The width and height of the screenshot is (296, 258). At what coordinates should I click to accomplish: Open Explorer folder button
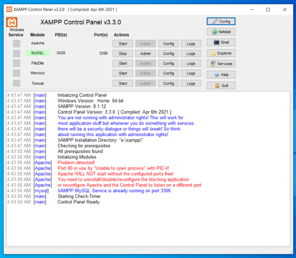(x=221, y=53)
